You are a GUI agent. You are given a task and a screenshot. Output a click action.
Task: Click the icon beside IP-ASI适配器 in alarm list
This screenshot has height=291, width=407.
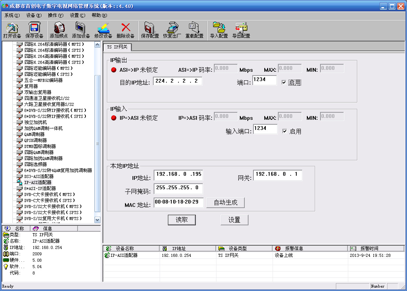click(x=107, y=255)
